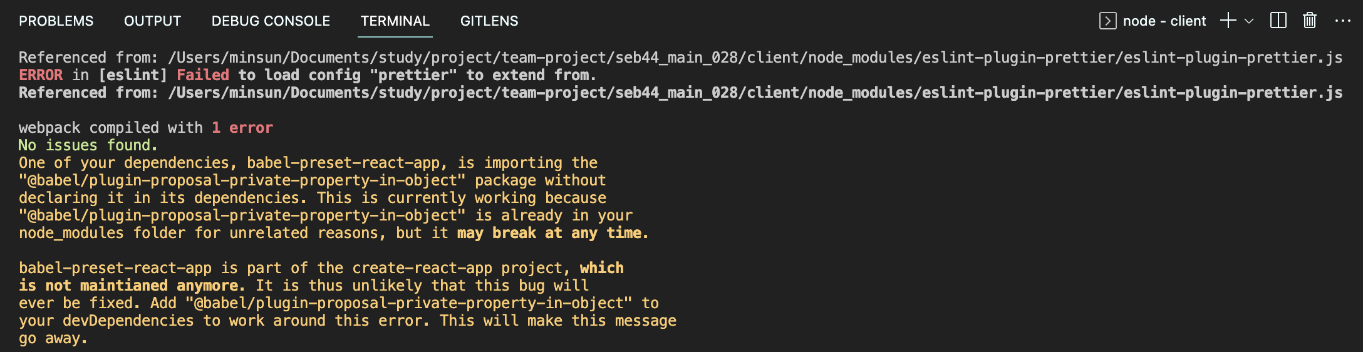Click the green "No issues found." line
Viewport: 1363px width, 352px height.
(88, 145)
